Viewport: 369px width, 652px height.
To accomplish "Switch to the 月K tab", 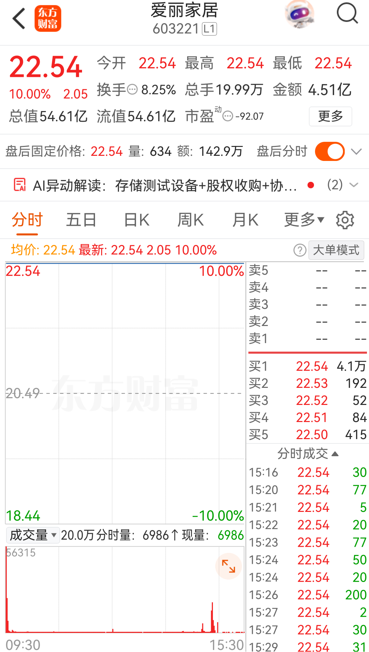I will [x=245, y=220].
